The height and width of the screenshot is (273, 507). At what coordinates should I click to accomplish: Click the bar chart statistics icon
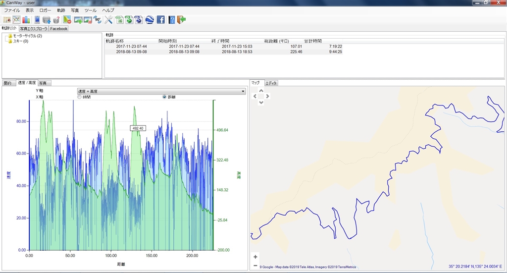coord(26,20)
